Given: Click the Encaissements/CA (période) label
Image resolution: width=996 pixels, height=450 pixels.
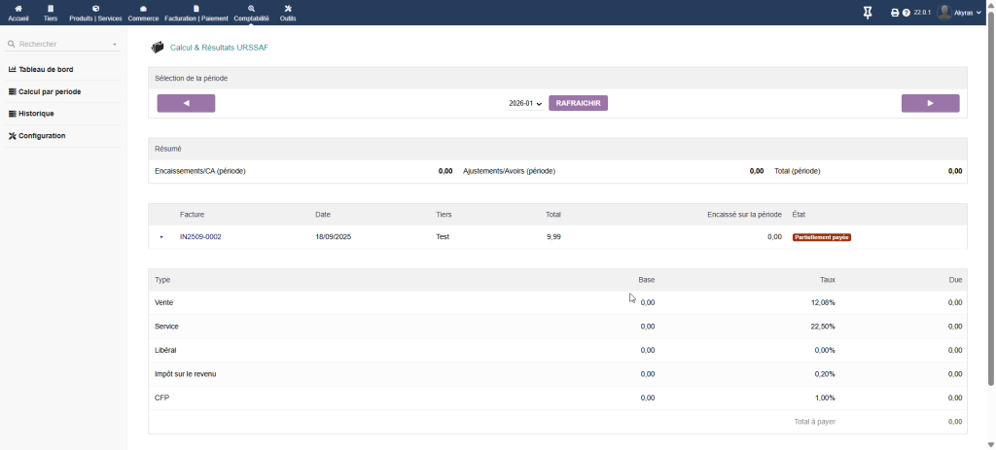Looking at the screenshot, I should click(200, 171).
